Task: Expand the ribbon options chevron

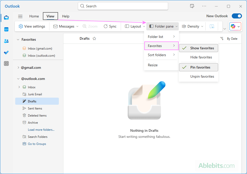Action: point(225,29)
